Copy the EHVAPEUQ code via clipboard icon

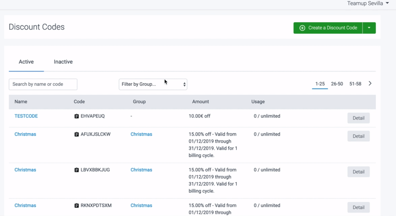(76, 116)
